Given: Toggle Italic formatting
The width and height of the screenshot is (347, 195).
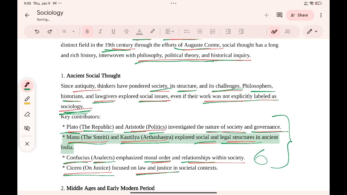Looking at the screenshot, I should coord(100,31).
